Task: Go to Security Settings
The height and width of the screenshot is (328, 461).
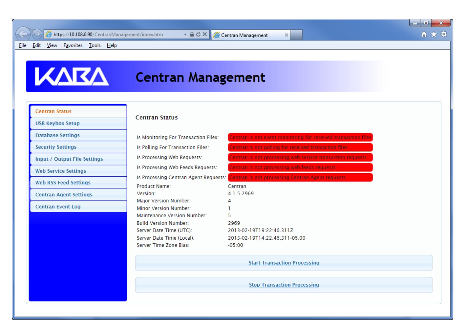Action: tap(78, 147)
